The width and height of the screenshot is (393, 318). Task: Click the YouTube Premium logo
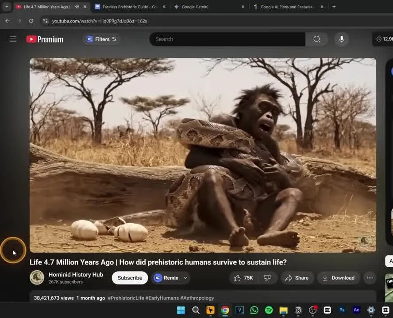44,39
